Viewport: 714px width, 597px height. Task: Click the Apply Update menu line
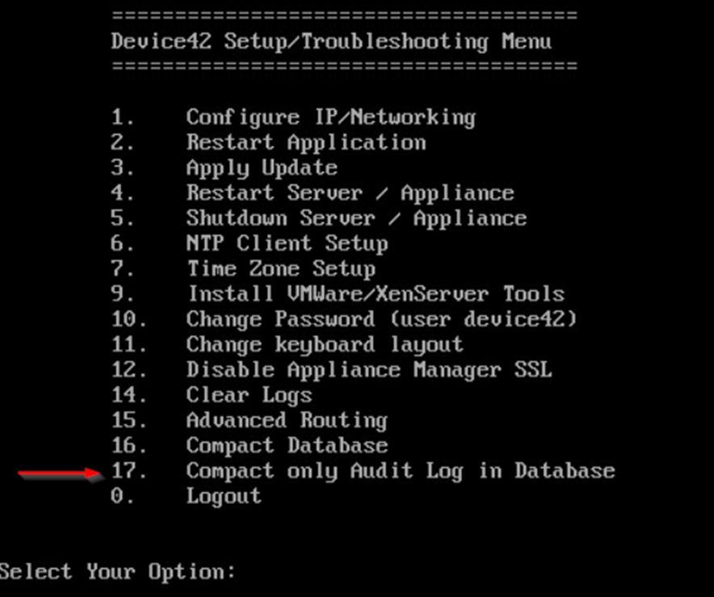coord(224,168)
